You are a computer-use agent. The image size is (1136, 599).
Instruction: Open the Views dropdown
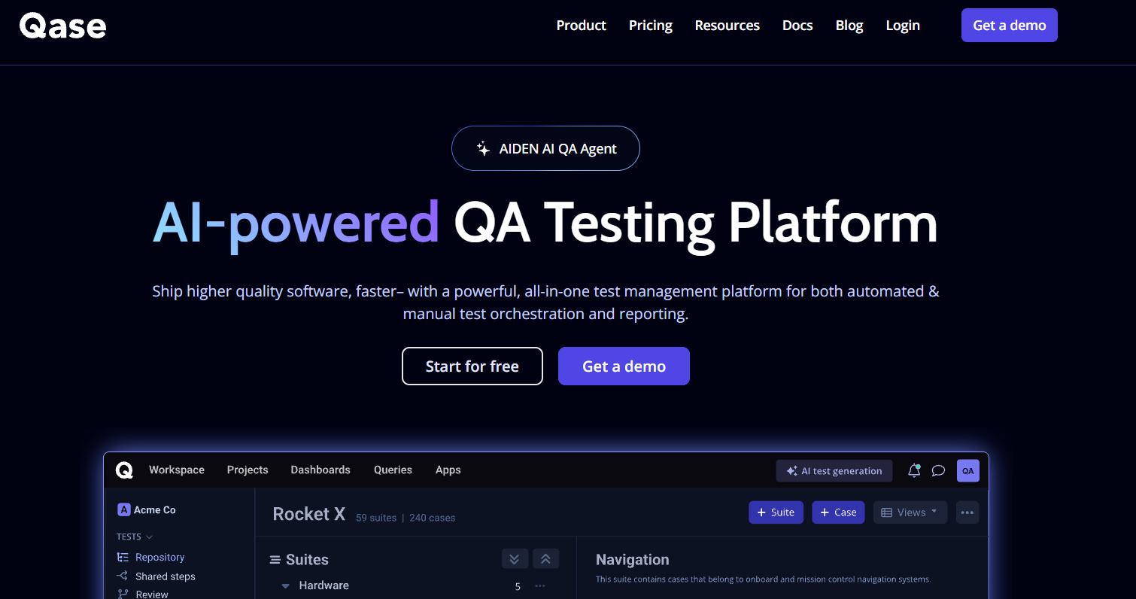click(x=910, y=512)
